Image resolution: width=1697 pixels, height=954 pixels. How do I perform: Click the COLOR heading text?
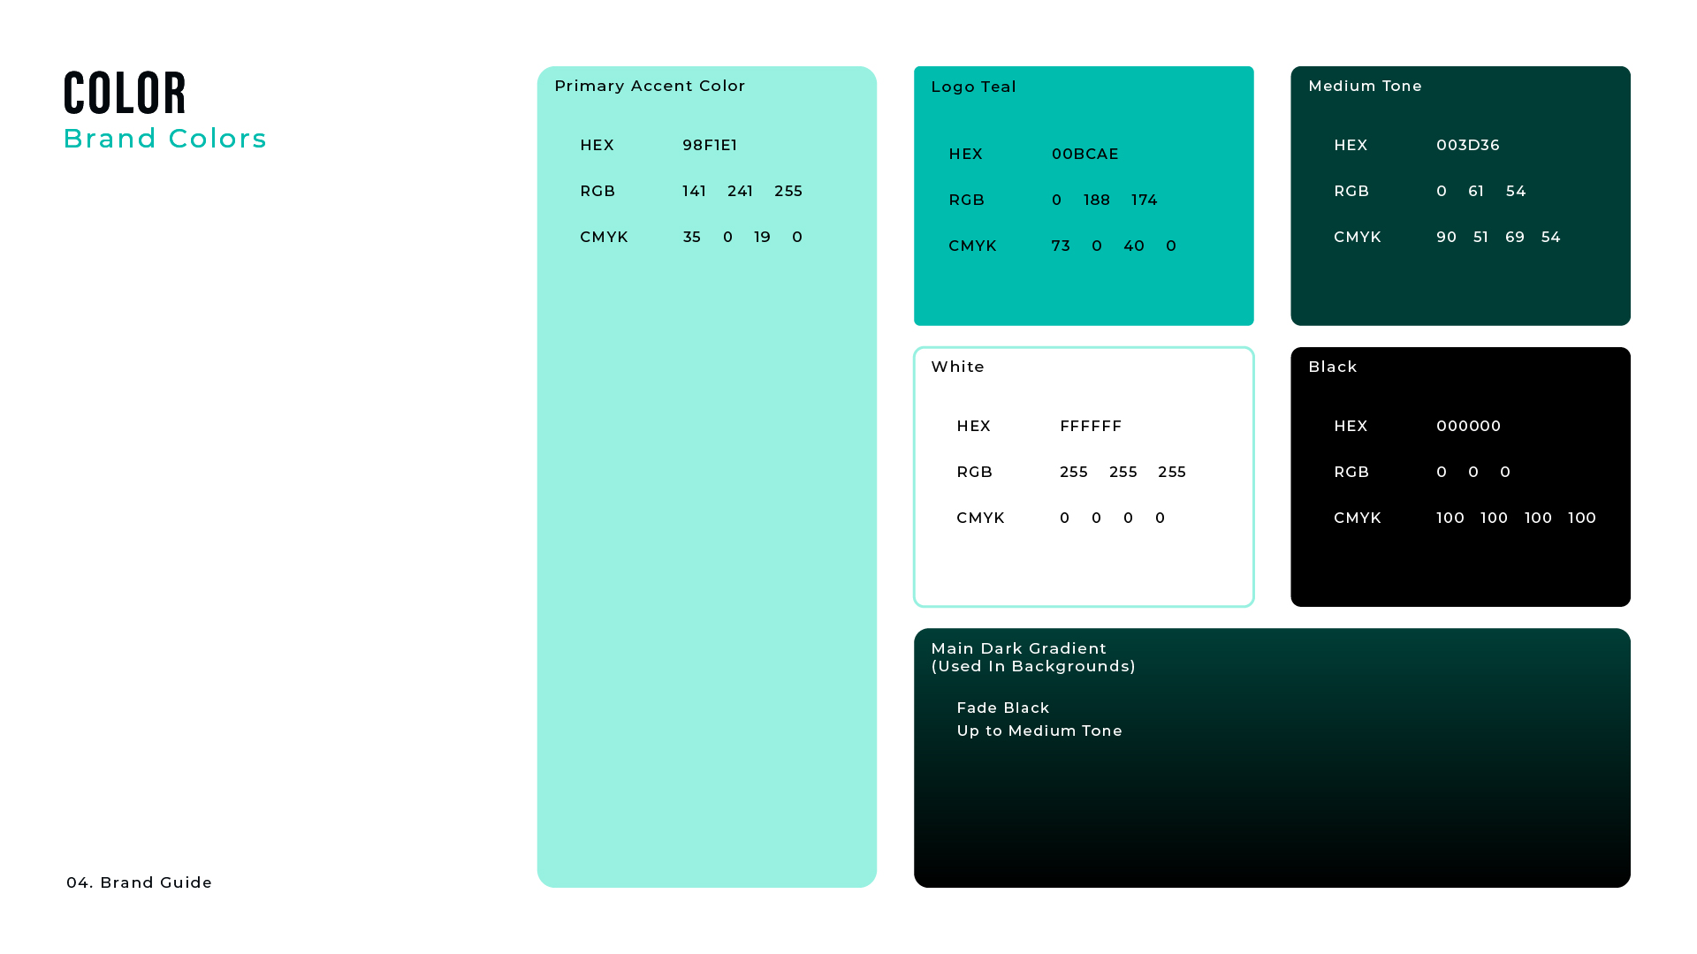(x=125, y=94)
